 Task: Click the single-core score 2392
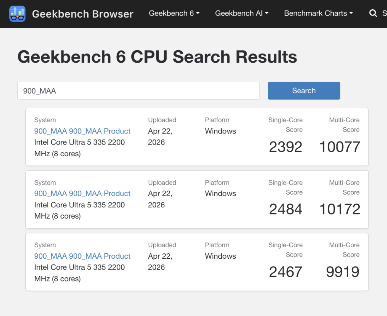[285, 147]
